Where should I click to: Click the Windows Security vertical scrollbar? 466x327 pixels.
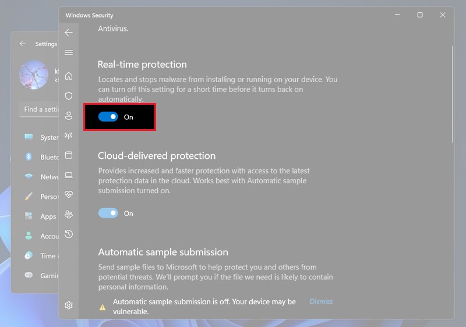(x=453, y=93)
